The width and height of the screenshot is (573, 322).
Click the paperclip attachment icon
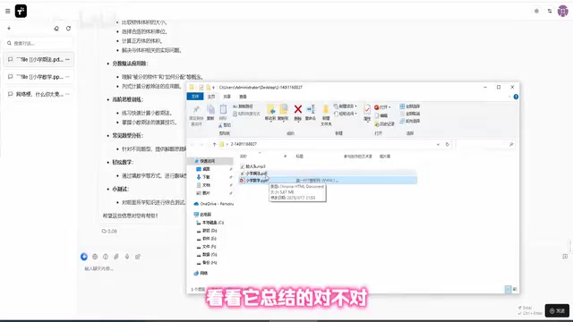(116, 257)
